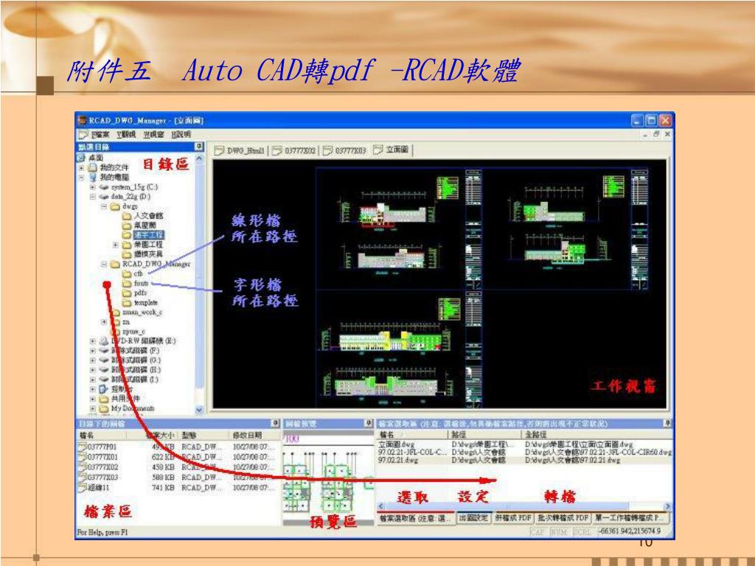Screen dimensions: 755x566
Task: Select the 桌面 desktop icon in tree
Action: (81, 158)
